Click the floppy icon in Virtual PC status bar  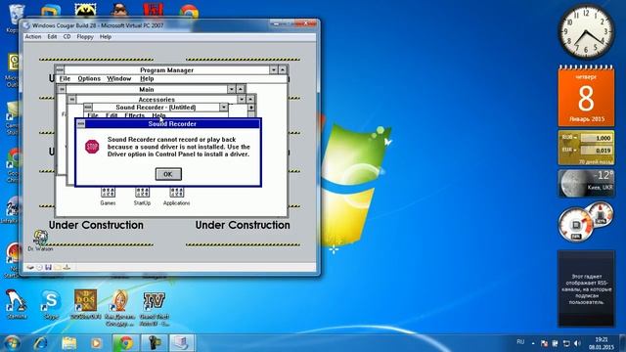pos(48,267)
